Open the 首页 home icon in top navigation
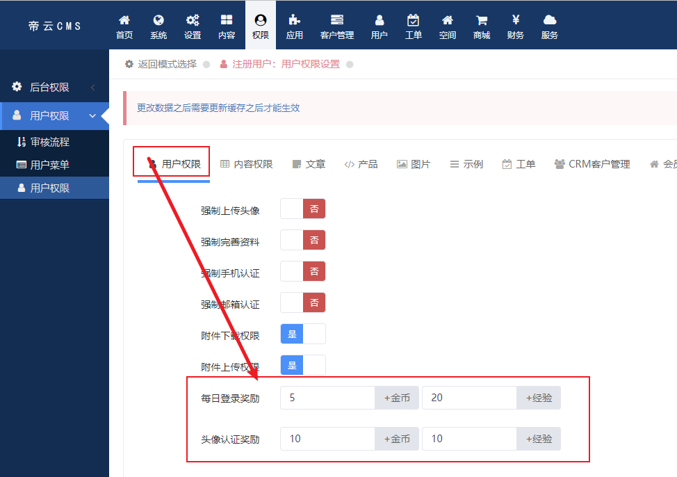 pos(124,20)
